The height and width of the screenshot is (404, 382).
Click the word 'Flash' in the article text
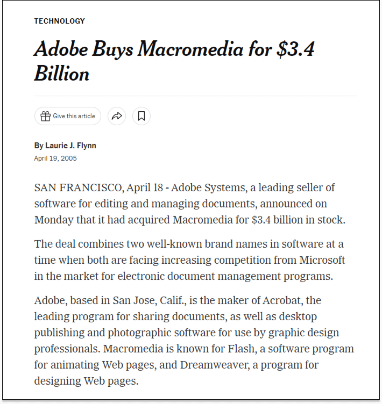pyautogui.click(x=242, y=349)
